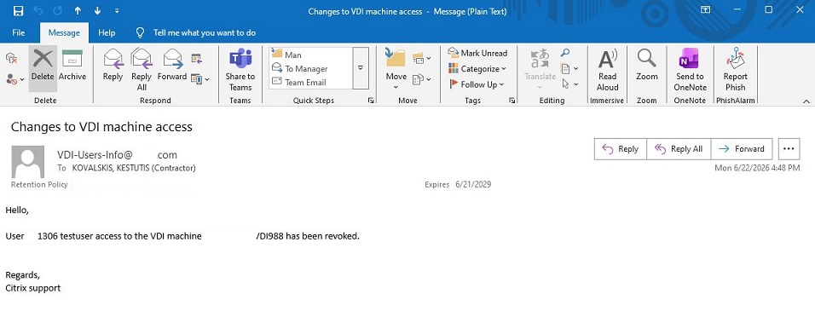The image size is (815, 317).
Task: Start Read Aloud
Action: pyautogui.click(x=607, y=70)
